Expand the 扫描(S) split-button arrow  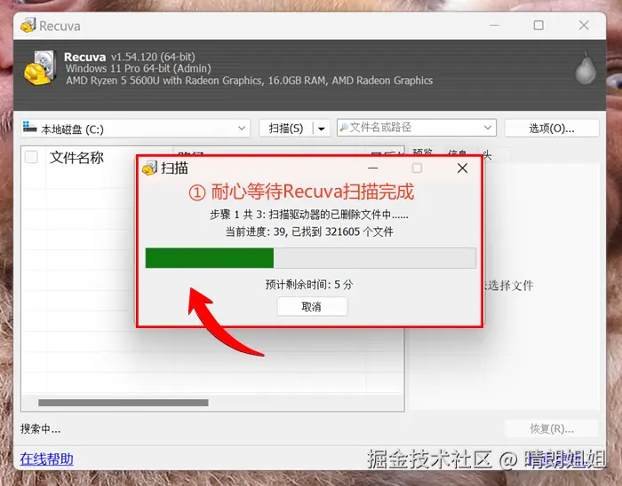pyautogui.click(x=322, y=129)
